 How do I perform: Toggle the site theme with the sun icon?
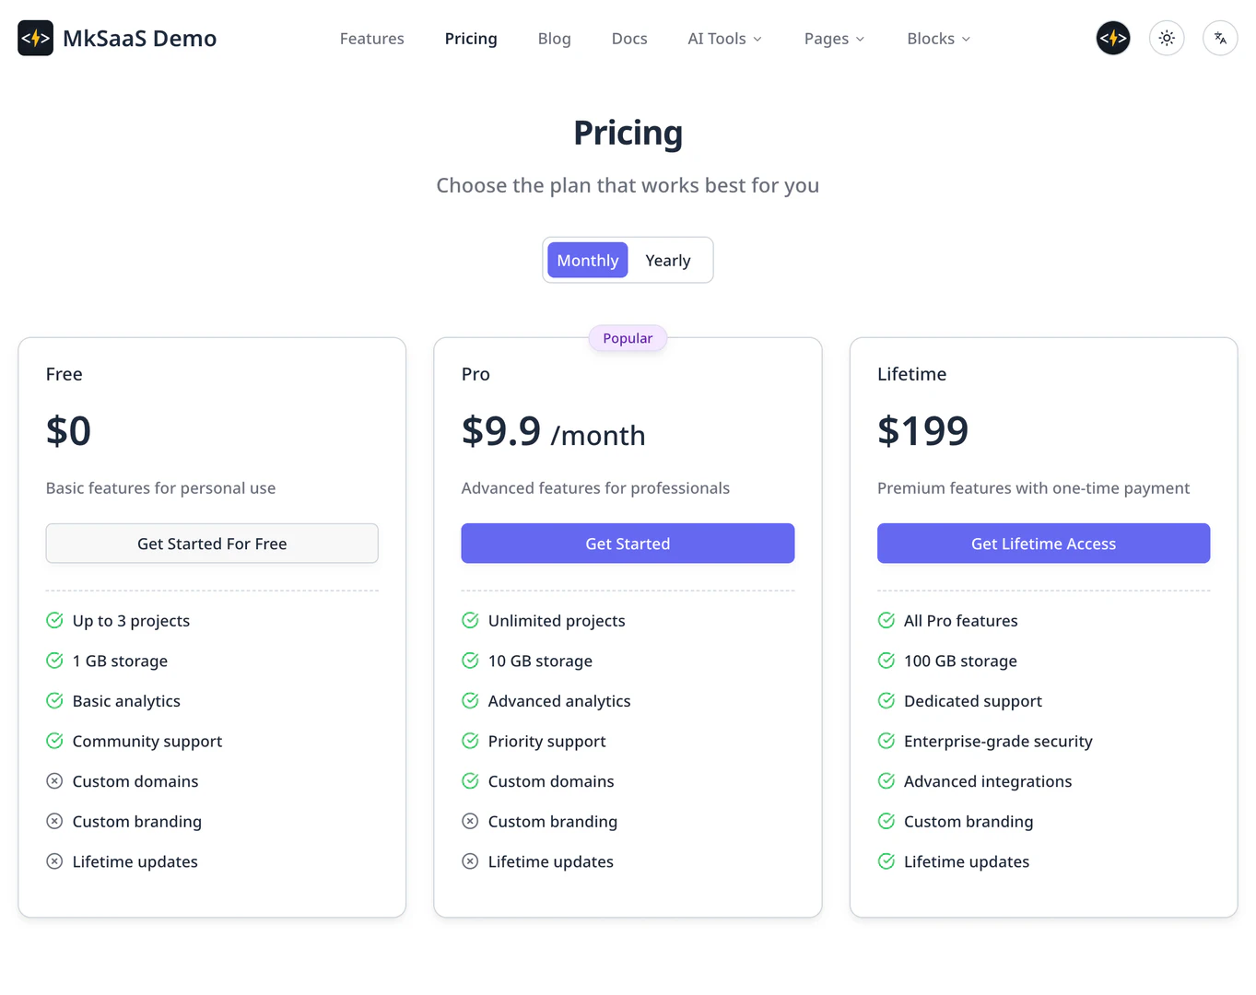pyautogui.click(x=1167, y=38)
